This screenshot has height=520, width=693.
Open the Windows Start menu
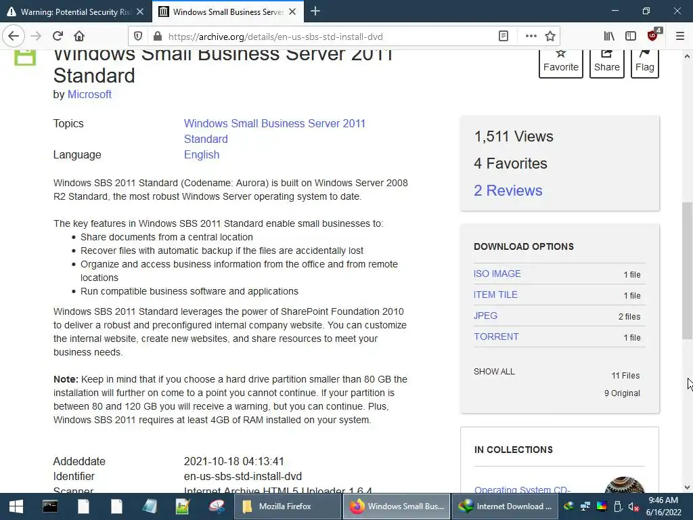point(16,506)
